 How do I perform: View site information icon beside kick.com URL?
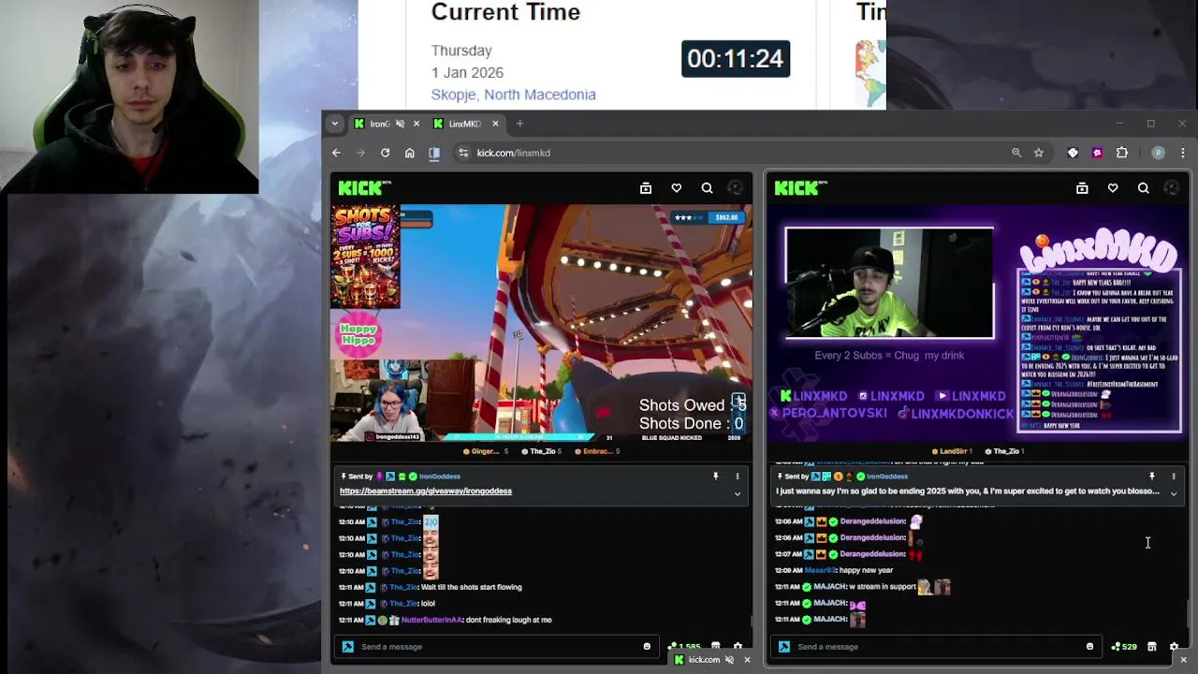click(x=462, y=153)
